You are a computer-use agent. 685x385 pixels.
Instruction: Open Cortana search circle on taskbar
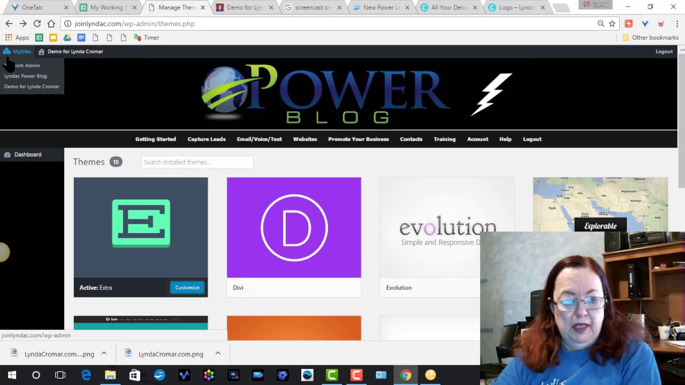tap(36, 375)
